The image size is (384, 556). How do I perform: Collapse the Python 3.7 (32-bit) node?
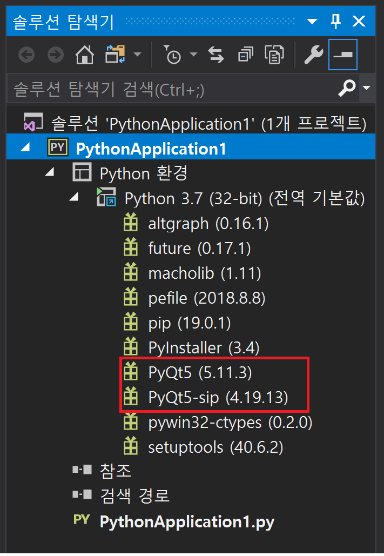tap(74, 197)
